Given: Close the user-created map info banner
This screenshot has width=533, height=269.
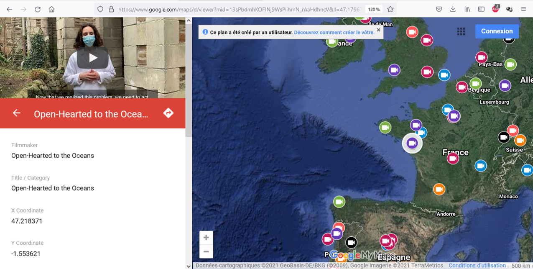Looking at the screenshot, I should tap(378, 30).
